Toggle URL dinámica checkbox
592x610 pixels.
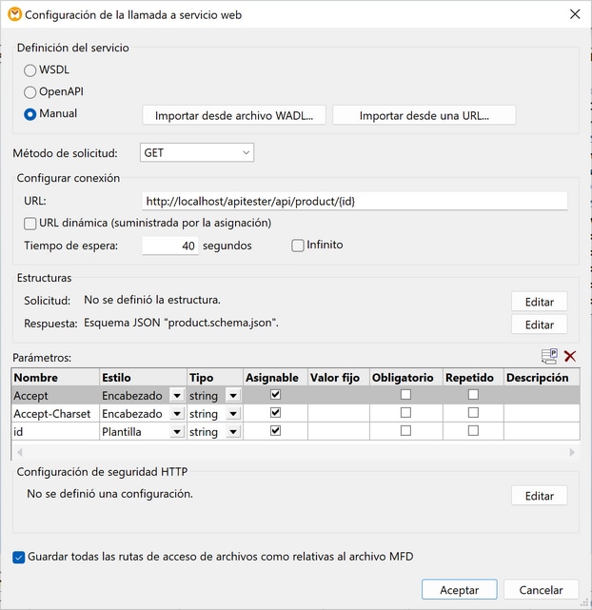(x=30, y=224)
